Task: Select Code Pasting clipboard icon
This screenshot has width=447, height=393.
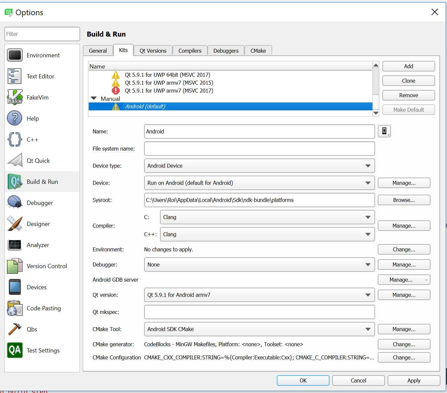Action: point(15,308)
